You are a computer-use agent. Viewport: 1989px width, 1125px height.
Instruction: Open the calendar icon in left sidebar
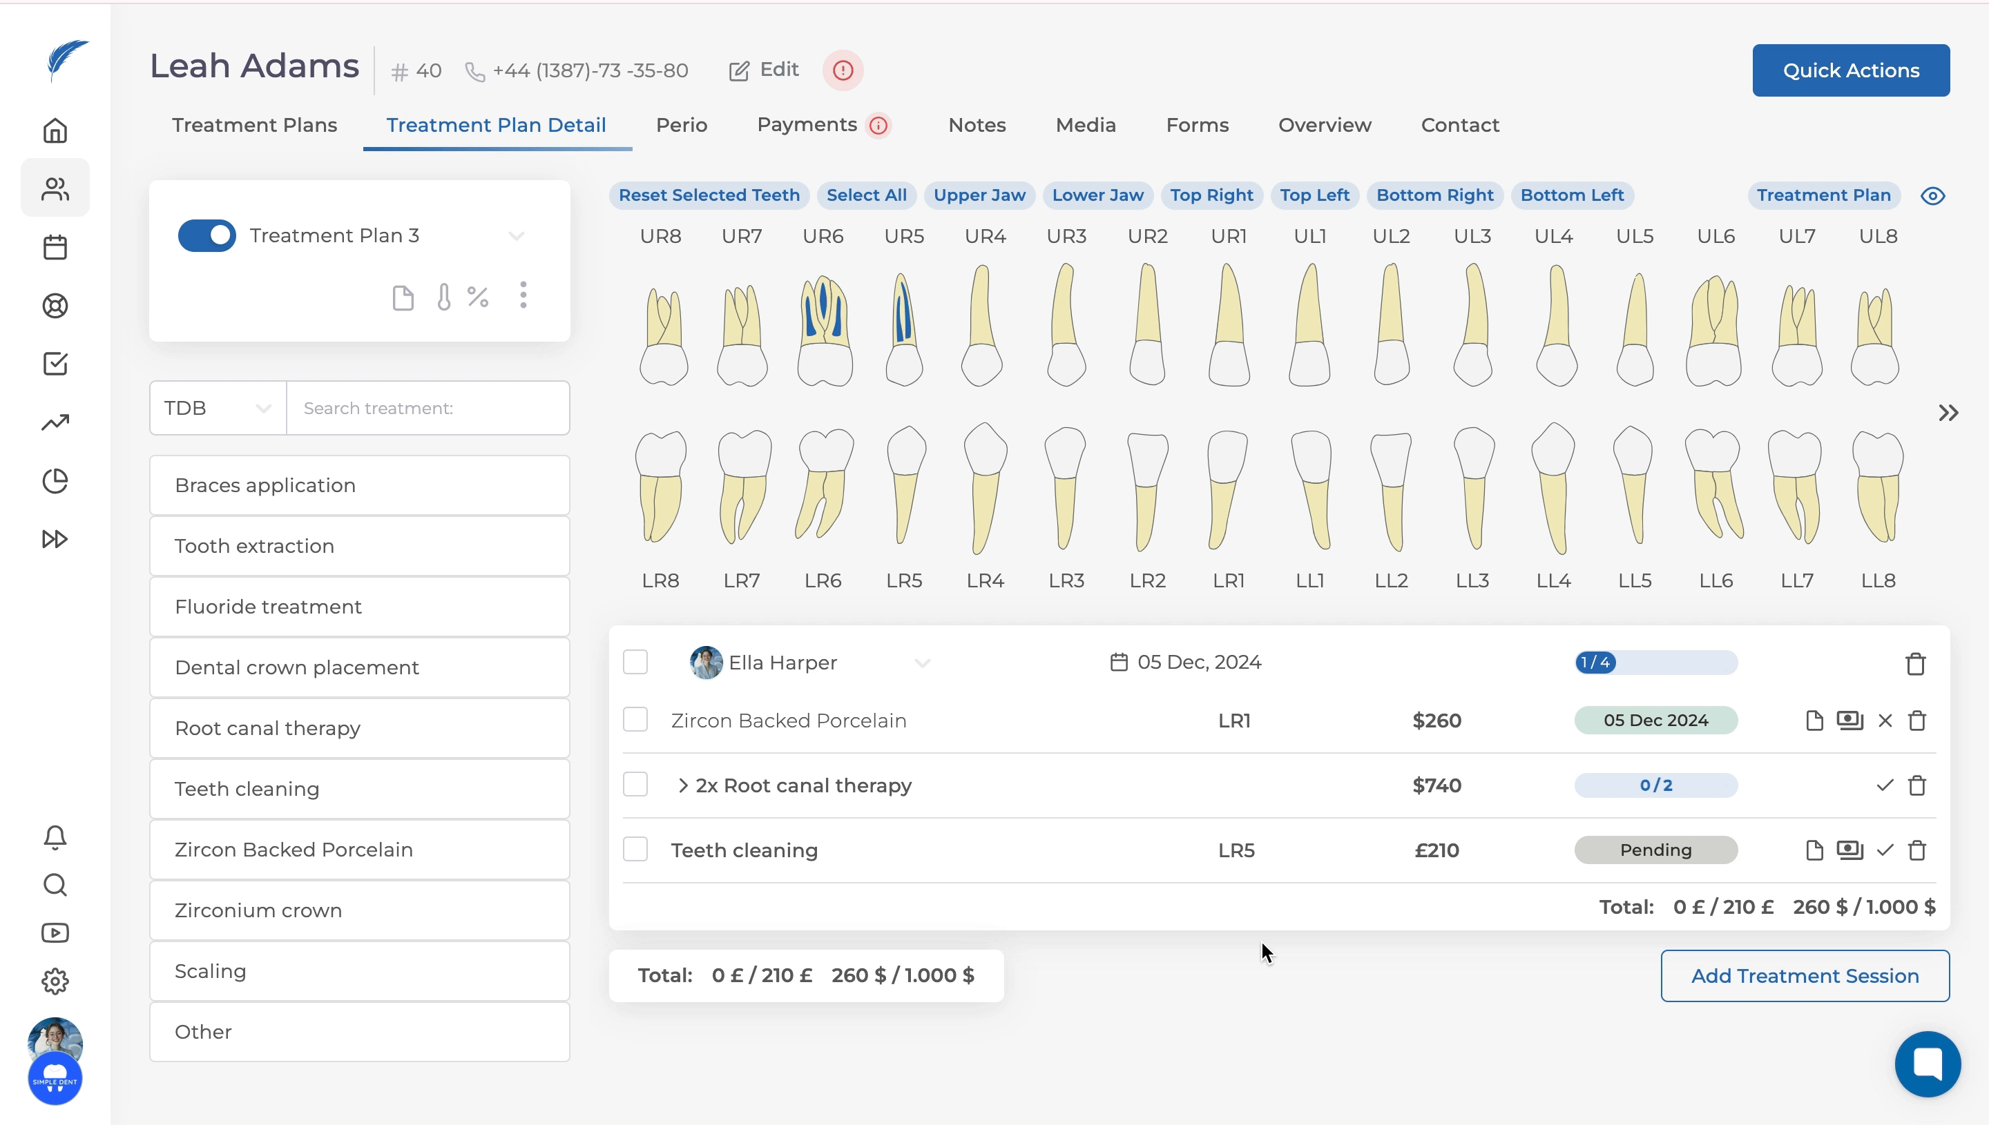pos(55,247)
